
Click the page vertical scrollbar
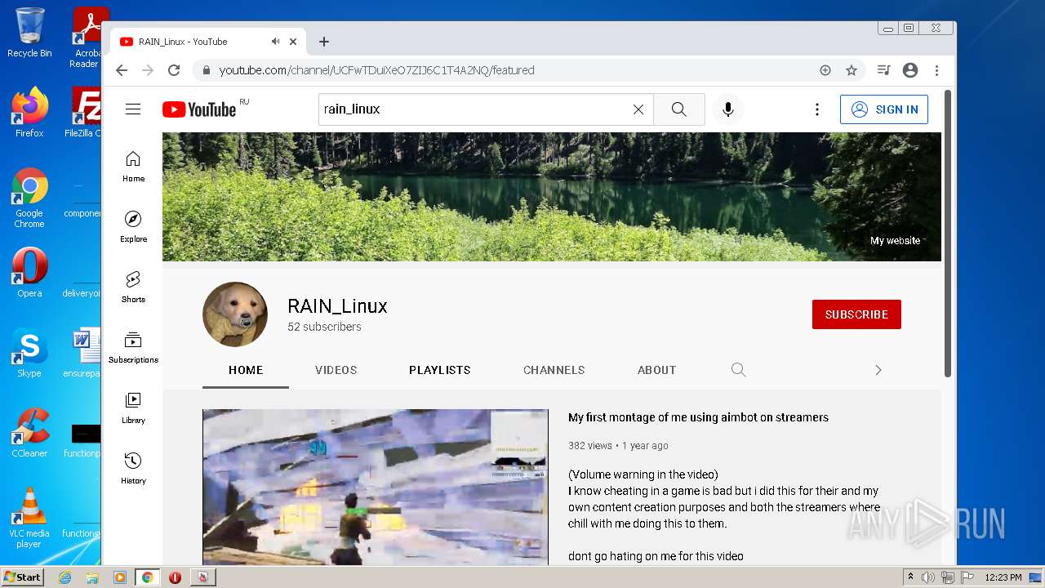pos(948,234)
